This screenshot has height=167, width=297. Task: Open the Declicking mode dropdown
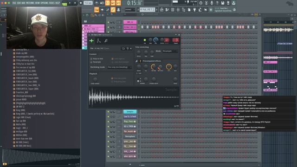tap(120, 67)
